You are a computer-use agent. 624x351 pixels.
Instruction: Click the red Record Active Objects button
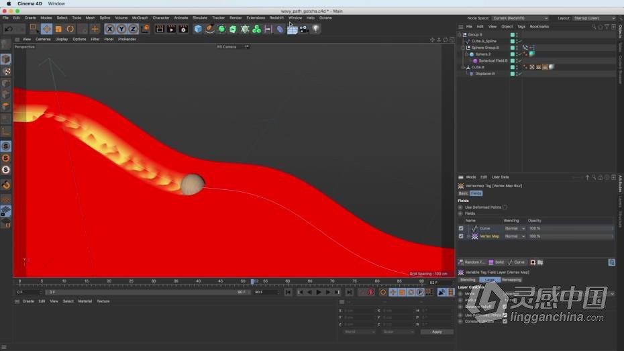(x=370, y=293)
